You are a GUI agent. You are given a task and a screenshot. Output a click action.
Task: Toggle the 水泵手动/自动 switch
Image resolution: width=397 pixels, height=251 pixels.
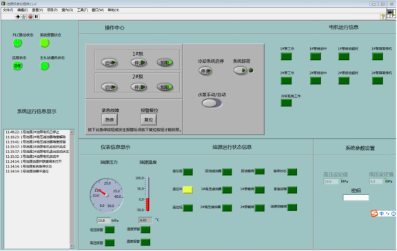212,103
